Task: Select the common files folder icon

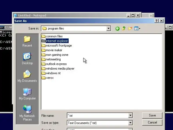Action: tap(44, 36)
